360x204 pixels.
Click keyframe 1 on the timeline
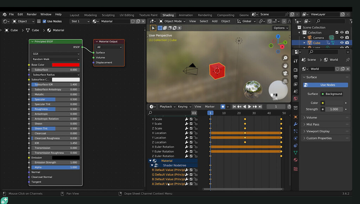coord(210,113)
